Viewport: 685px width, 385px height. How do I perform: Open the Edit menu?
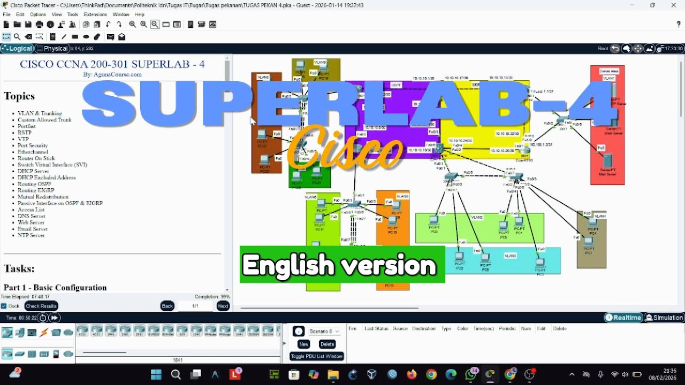click(20, 14)
